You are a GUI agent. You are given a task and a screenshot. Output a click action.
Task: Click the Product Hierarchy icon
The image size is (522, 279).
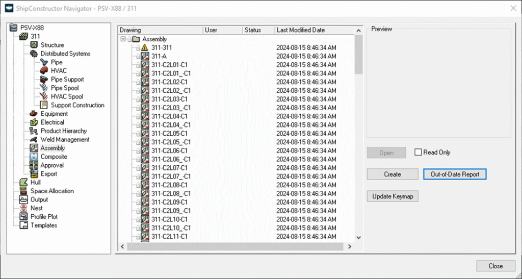pos(34,131)
